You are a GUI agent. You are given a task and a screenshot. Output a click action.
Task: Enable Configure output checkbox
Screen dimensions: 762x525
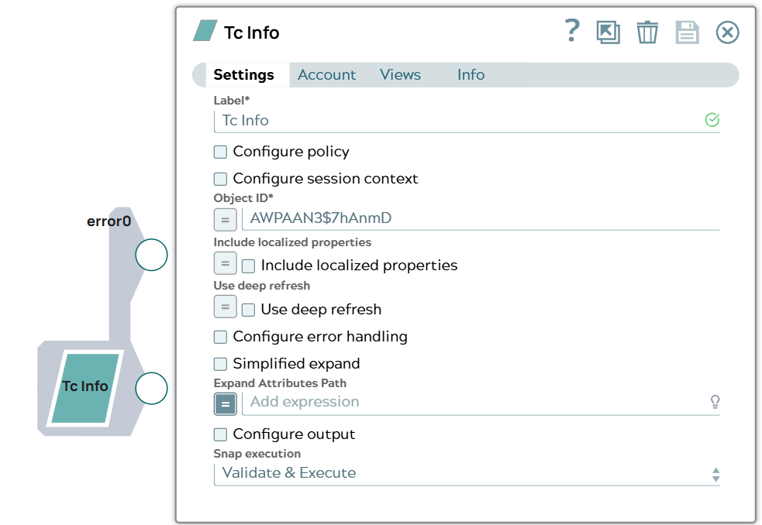[x=221, y=434]
